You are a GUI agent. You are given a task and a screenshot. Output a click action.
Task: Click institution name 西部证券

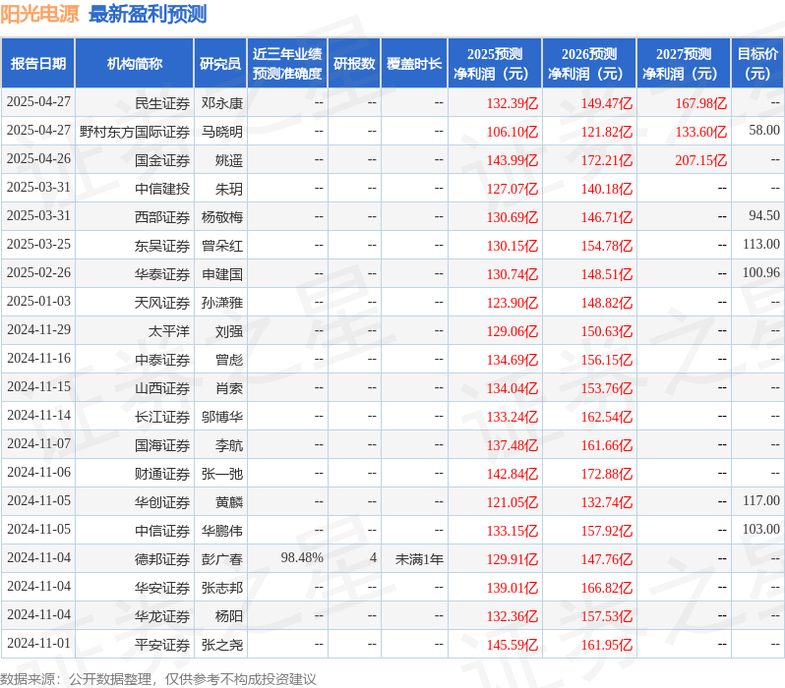(x=162, y=217)
